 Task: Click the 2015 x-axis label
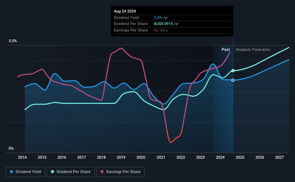tap(42, 157)
